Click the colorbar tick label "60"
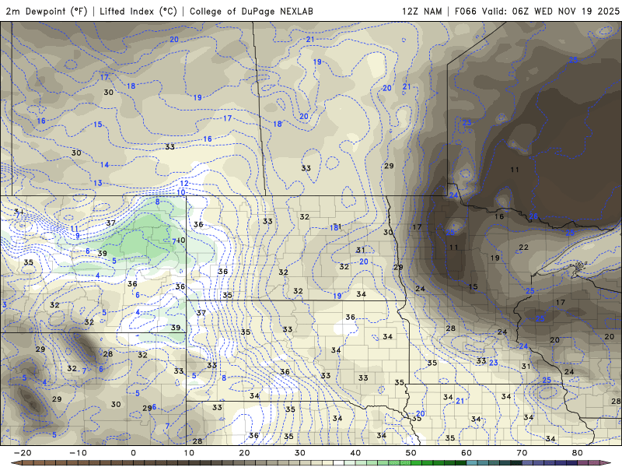 466,453
